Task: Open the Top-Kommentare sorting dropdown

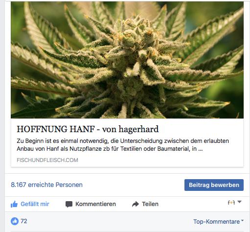Action: pyautogui.click(x=218, y=221)
